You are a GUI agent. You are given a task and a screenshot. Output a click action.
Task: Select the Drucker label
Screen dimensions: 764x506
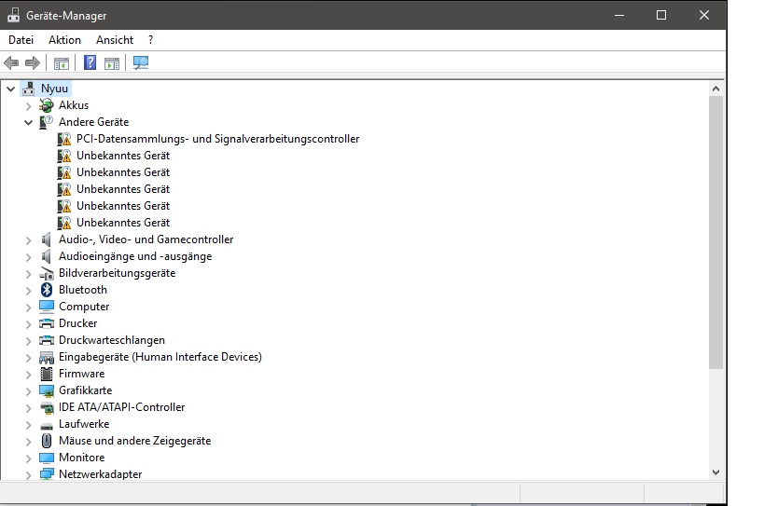point(78,323)
